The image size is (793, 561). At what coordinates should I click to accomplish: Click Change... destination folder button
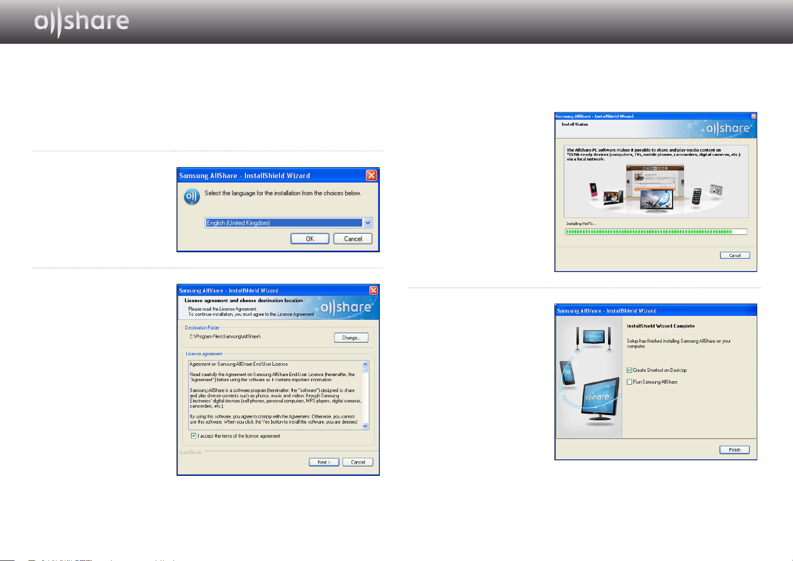click(x=351, y=337)
